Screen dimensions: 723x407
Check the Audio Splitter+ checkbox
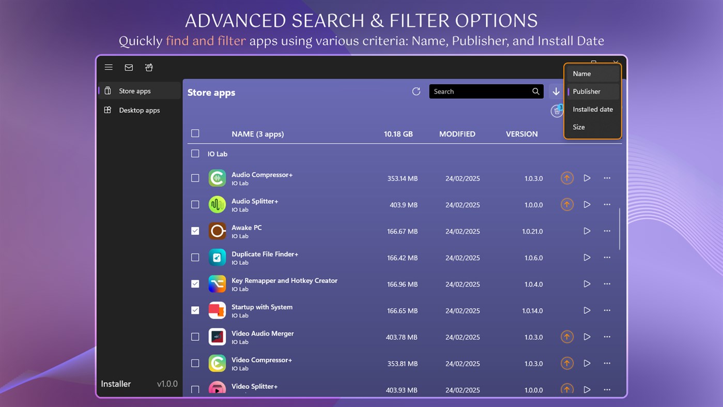tap(195, 204)
